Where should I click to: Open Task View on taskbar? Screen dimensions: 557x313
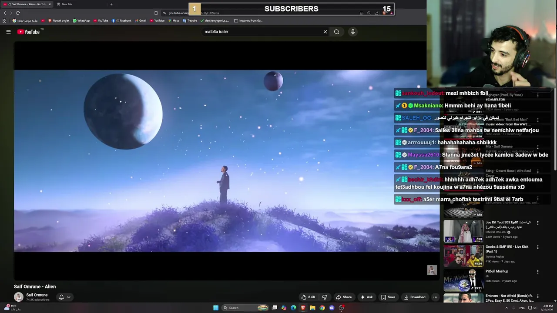point(275,308)
